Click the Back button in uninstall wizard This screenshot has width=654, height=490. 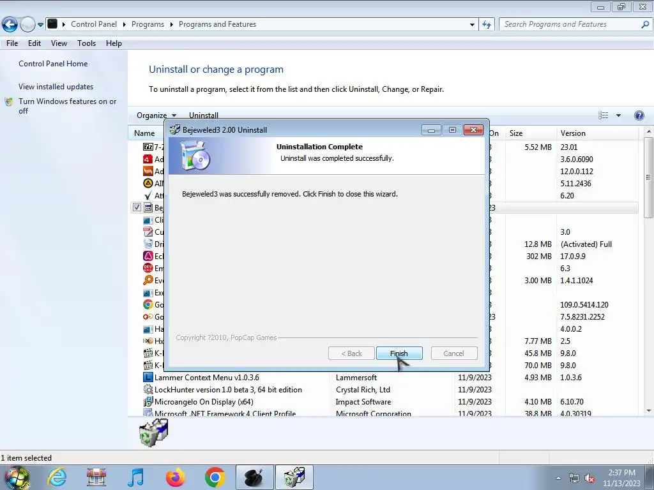tap(352, 353)
